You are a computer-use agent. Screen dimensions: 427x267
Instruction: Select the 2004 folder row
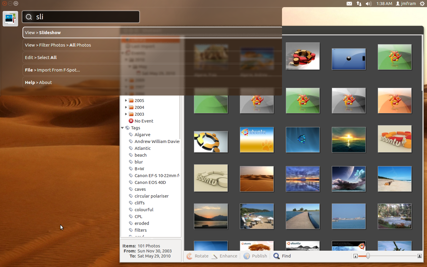(x=136, y=107)
